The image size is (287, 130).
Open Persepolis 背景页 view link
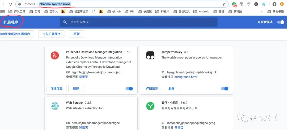click(83, 77)
